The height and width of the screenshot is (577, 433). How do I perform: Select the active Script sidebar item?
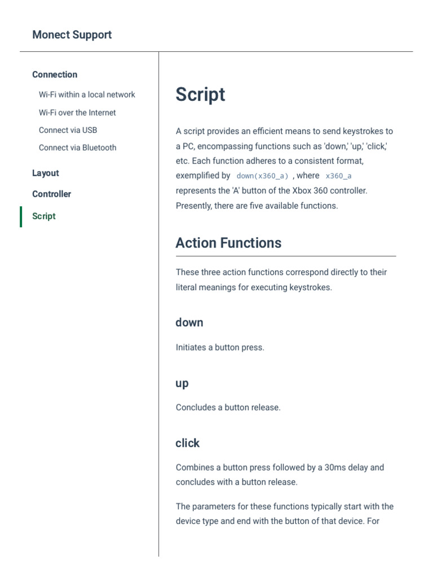44,216
